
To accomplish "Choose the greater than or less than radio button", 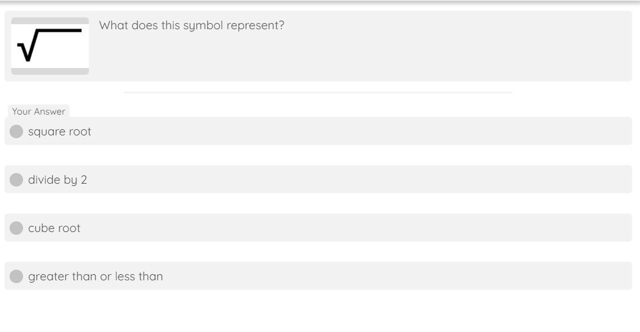I will 18,276.
